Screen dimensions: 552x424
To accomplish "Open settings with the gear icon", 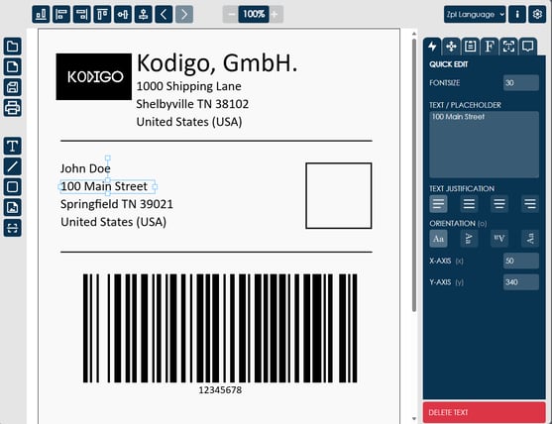I will pos(537,15).
